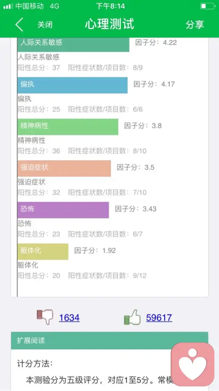Select the orange 强迫症状 bar
219x391 pixels.
64,168
